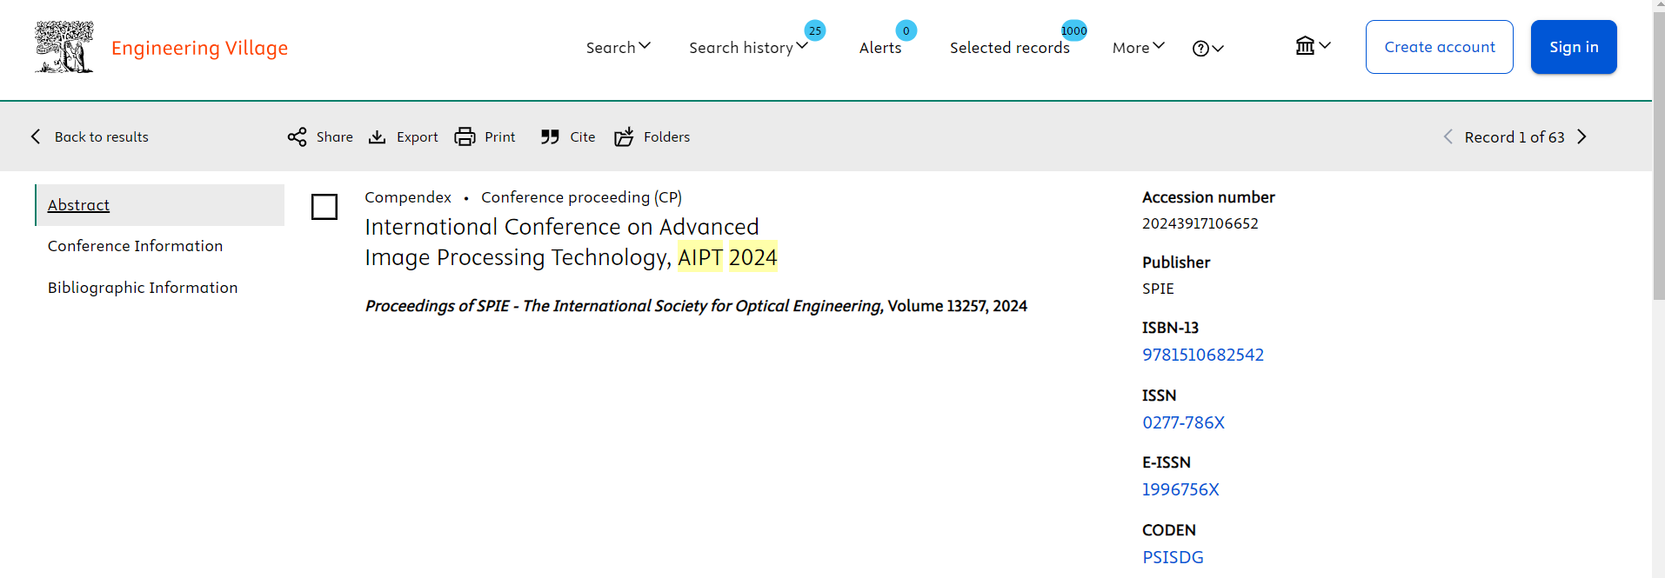Image resolution: width=1665 pixels, height=578 pixels.
Task: Click the Export label
Action: (418, 136)
